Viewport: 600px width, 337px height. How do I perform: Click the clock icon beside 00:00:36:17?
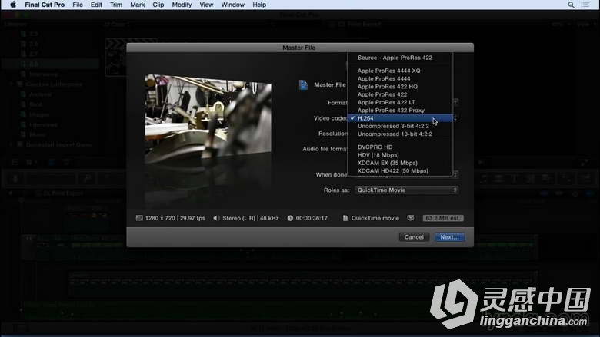point(290,218)
